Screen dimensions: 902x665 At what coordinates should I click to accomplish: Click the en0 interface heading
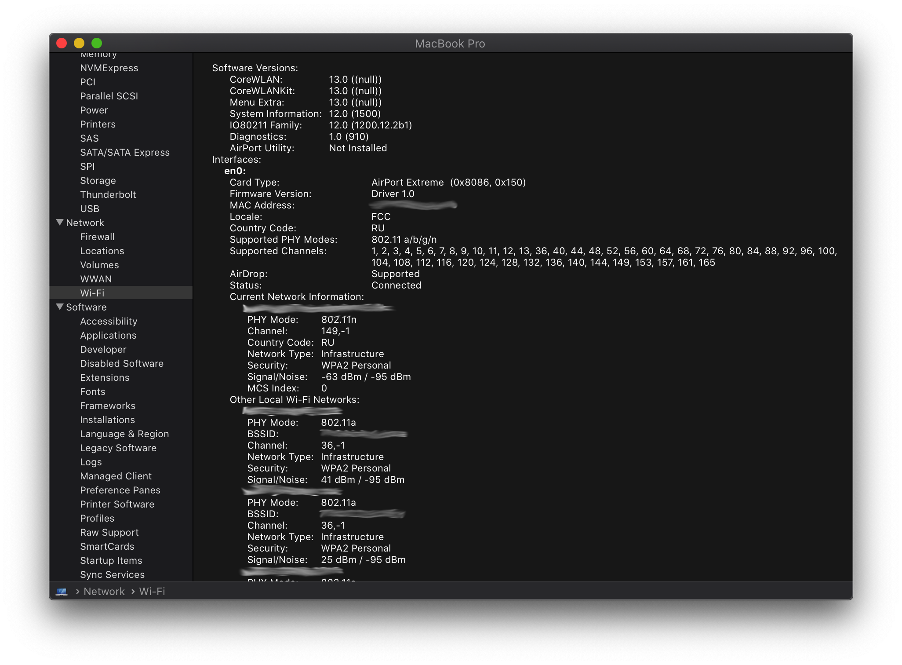(235, 171)
